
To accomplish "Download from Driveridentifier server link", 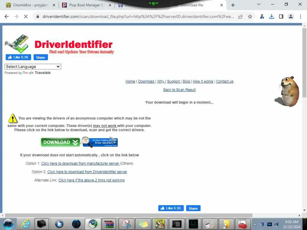I will (87, 172).
